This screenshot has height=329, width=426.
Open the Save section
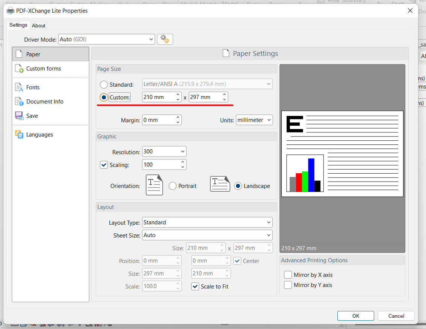51,116
